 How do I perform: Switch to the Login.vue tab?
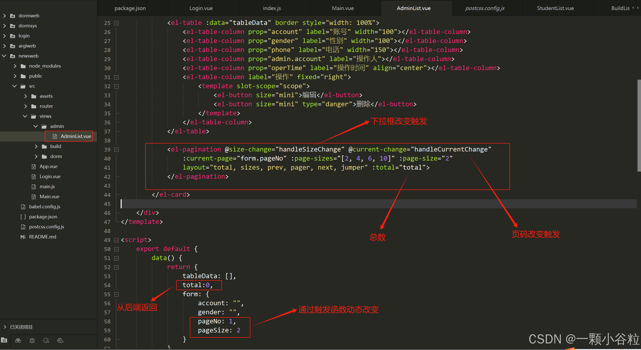201,8
